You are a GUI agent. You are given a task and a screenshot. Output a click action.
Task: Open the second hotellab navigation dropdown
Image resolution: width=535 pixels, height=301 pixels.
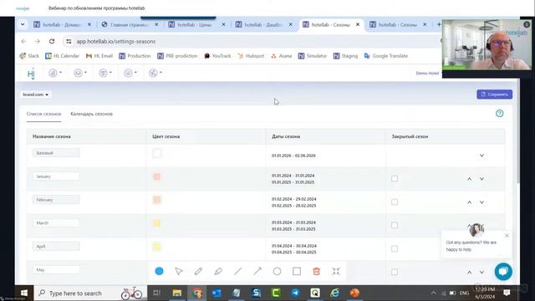coord(80,73)
